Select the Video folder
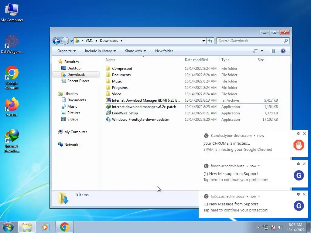Image resolution: width=311 pixels, height=233 pixels. pos(192,94)
